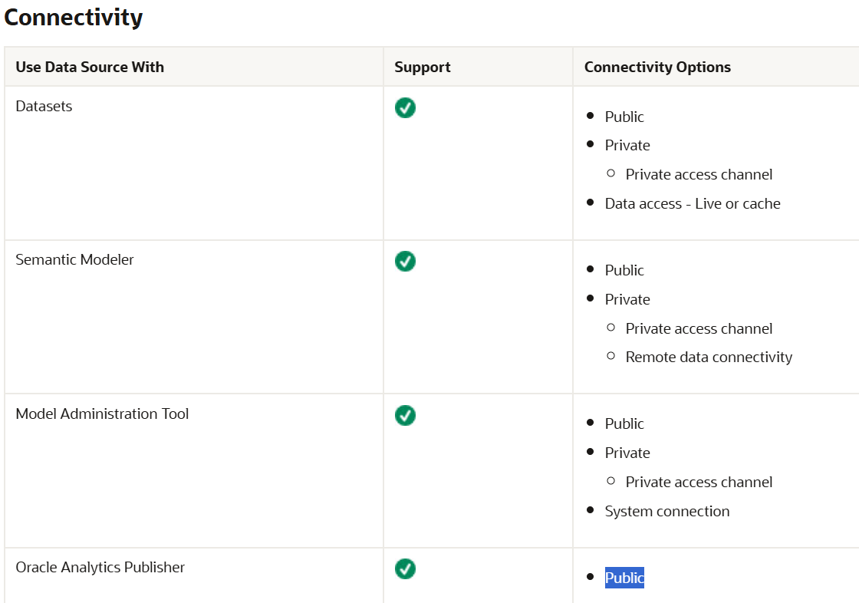The width and height of the screenshot is (859, 603).
Task: Click the Semantic Modeler support checkmark icon
Action: pyautogui.click(x=405, y=262)
